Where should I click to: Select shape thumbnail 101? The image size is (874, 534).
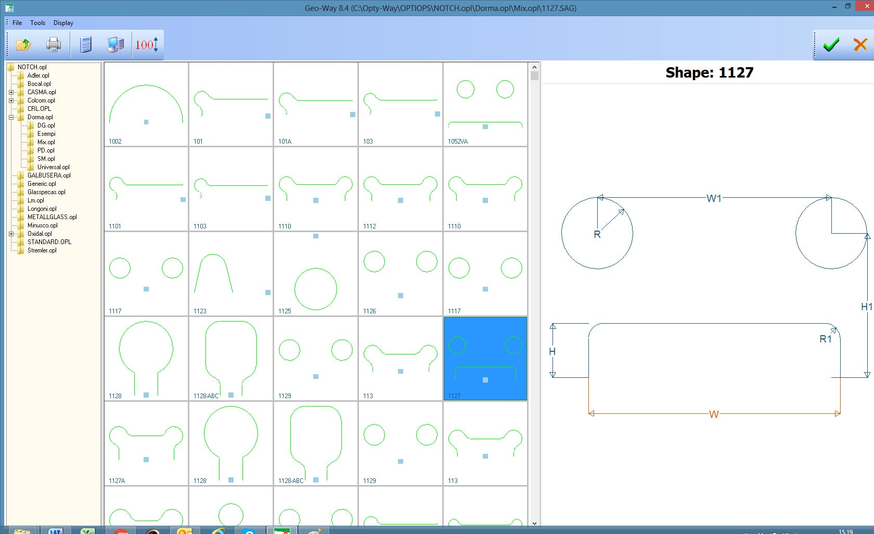(x=231, y=104)
